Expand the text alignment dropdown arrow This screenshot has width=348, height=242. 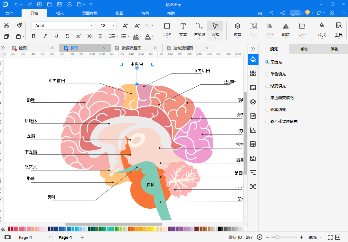tap(153, 26)
